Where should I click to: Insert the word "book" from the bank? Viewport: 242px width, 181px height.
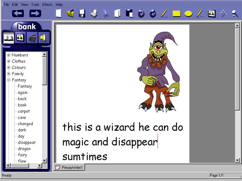[22, 105]
